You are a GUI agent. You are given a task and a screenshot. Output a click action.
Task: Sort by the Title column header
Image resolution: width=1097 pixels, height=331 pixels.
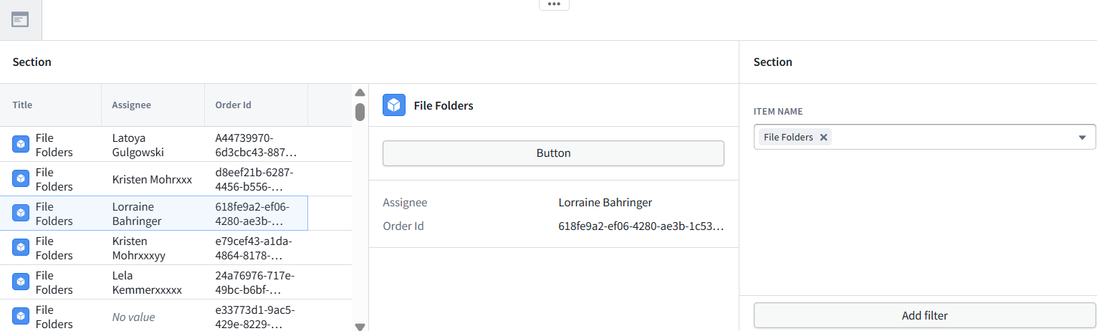tap(22, 105)
